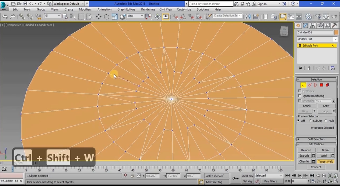Open the Workspace Default dropdown
The image size is (340, 186).
tap(69, 4)
